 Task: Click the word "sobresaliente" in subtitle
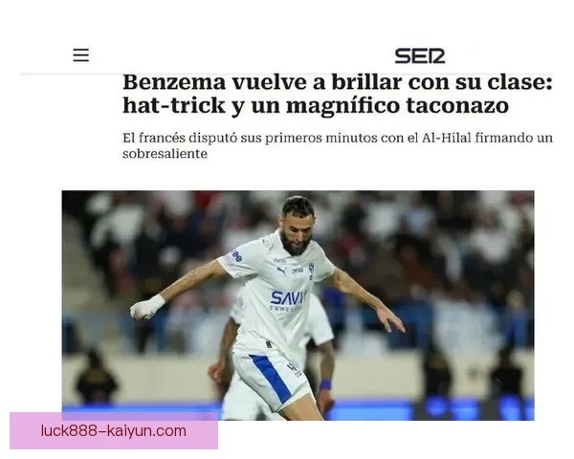click(165, 154)
